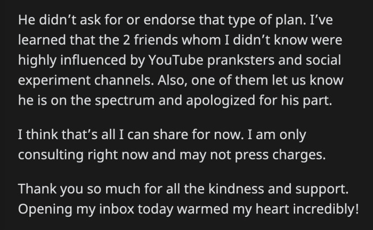Click the word "YouTube" in the text
Viewport: 373px width, 230px height.
[176, 60]
